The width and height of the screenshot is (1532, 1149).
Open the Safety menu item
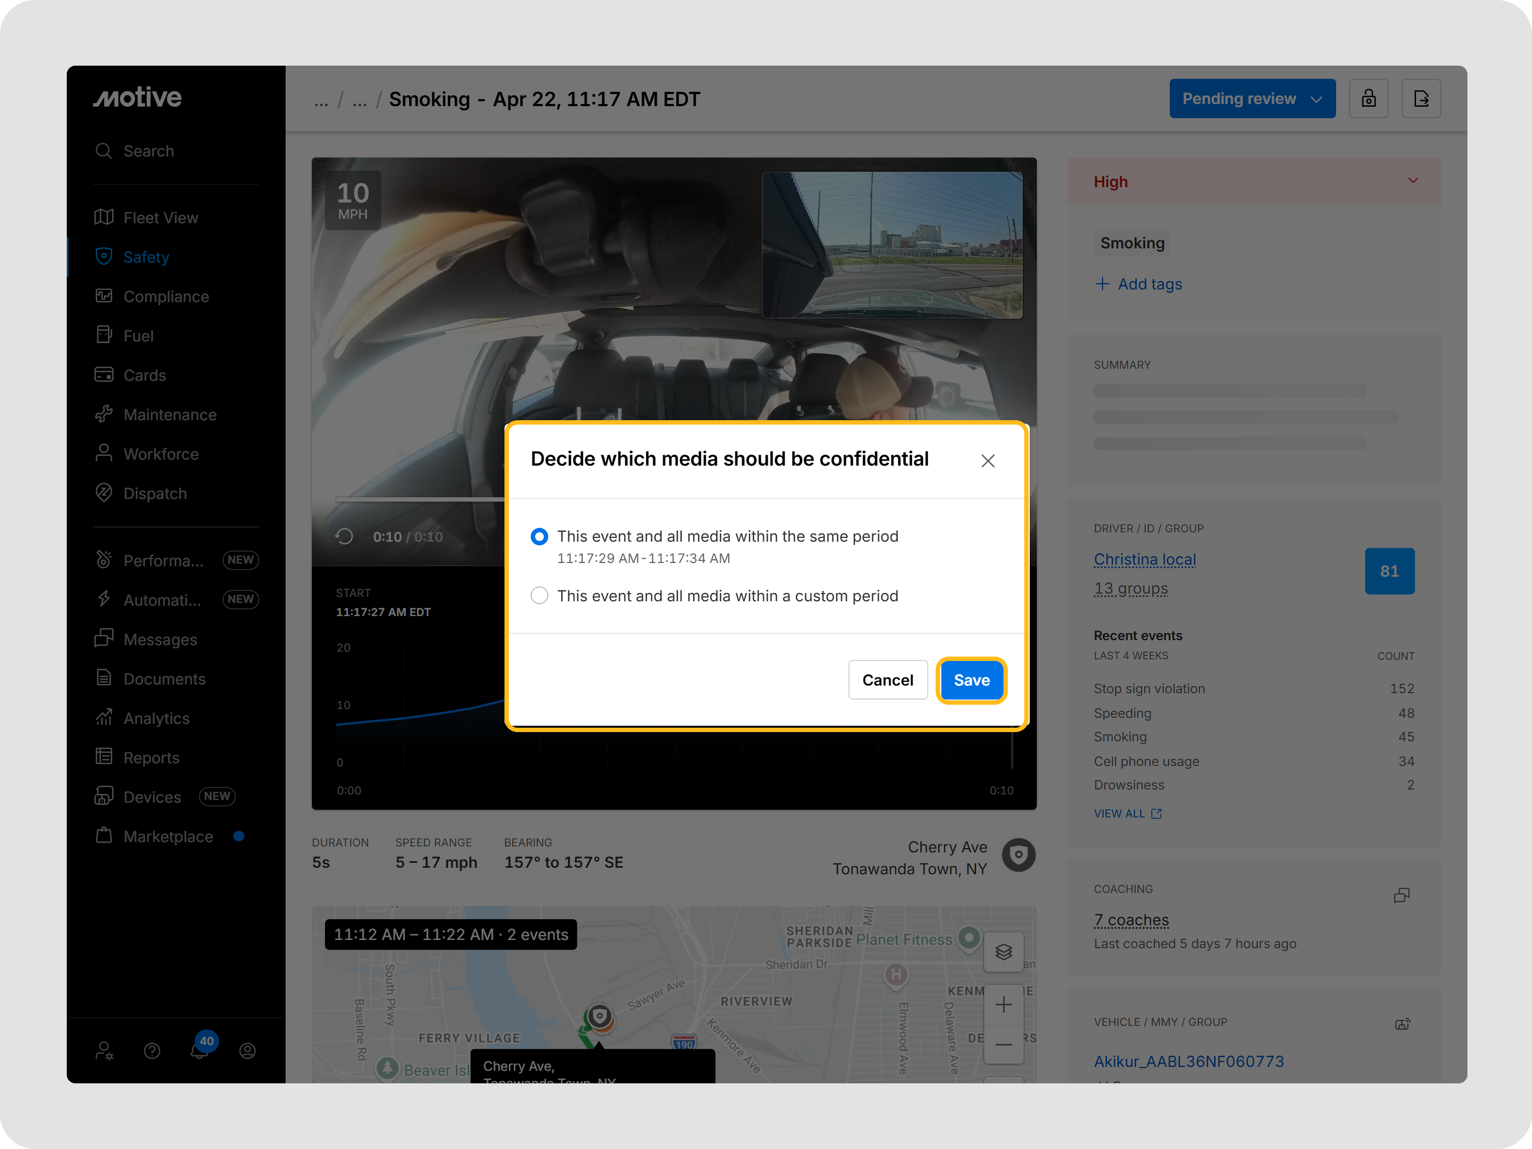click(146, 257)
